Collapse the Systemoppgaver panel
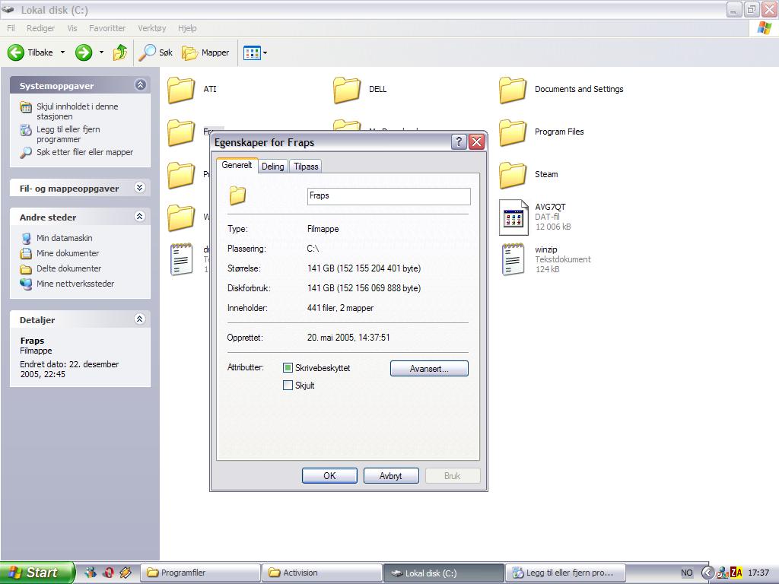The image size is (779, 584). coord(141,85)
